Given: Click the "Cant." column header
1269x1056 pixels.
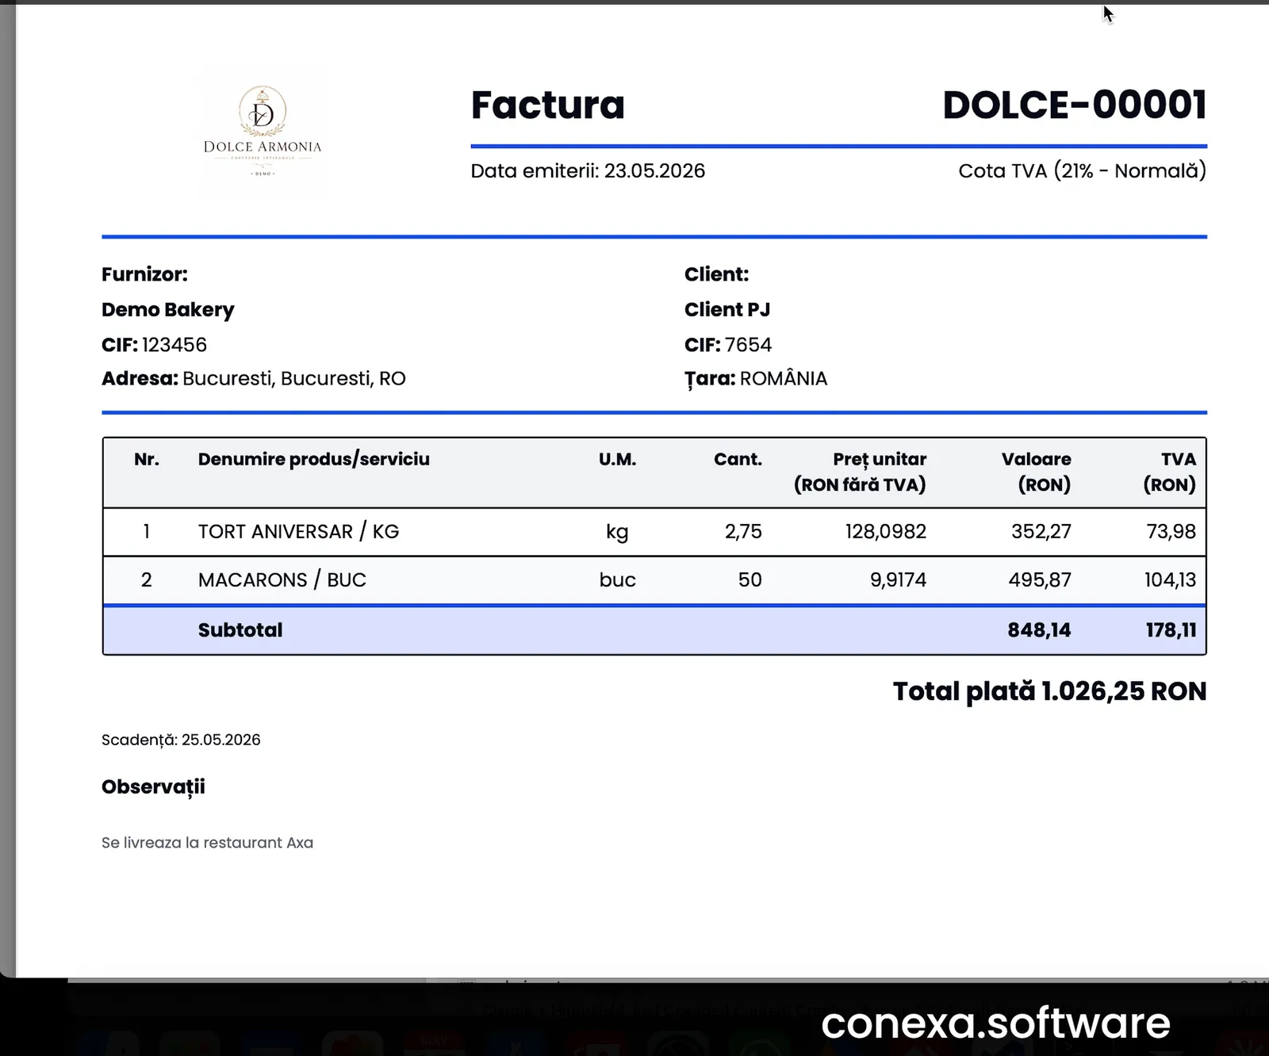Looking at the screenshot, I should [x=738, y=459].
